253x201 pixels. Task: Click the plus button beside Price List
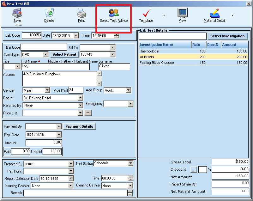pos(88,113)
